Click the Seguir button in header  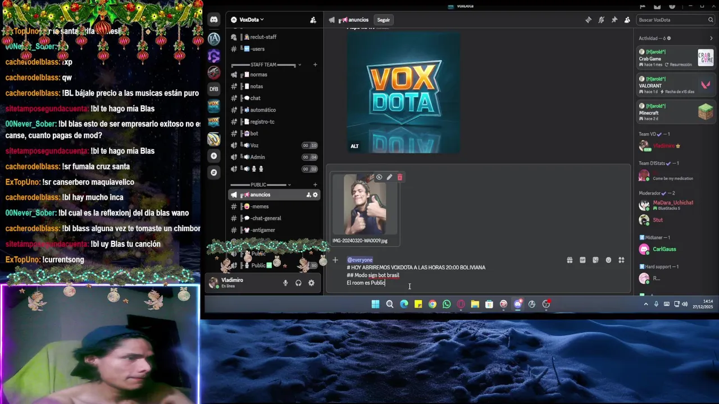(x=384, y=20)
